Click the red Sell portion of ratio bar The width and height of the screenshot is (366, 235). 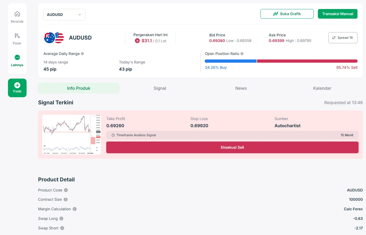(307, 61)
